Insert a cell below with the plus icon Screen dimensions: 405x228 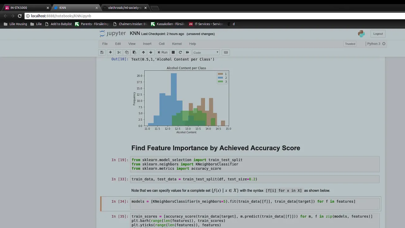tap(110, 52)
